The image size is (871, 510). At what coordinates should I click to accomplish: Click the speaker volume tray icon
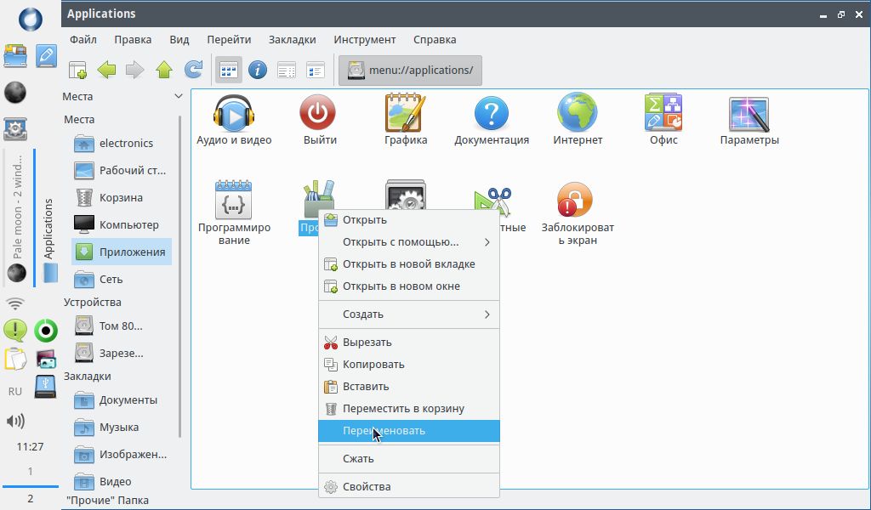[x=15, y=422]
